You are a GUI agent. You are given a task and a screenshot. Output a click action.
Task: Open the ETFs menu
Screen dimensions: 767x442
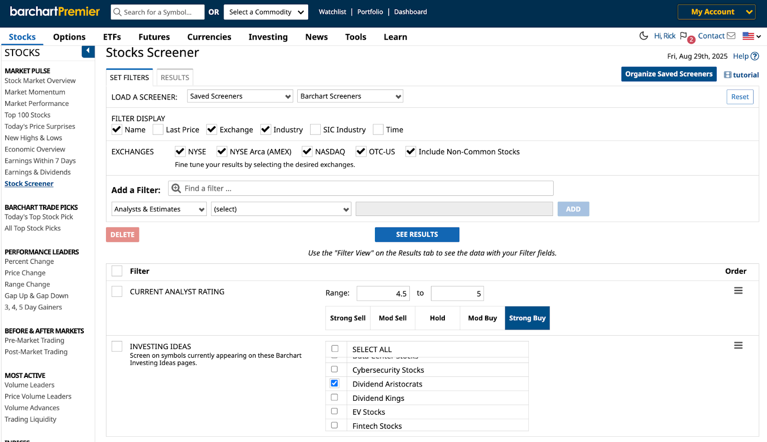112,37
